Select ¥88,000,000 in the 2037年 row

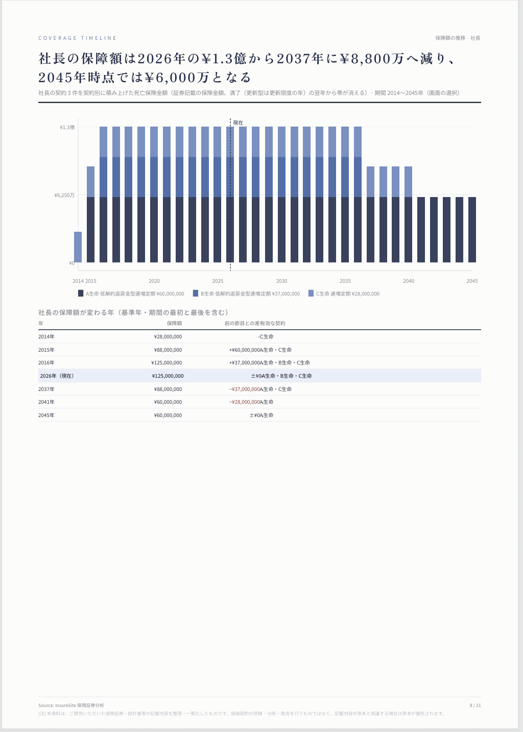(x=168, y=389)
